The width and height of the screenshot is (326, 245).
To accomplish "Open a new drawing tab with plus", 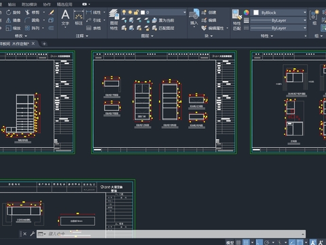I will 44,44.
